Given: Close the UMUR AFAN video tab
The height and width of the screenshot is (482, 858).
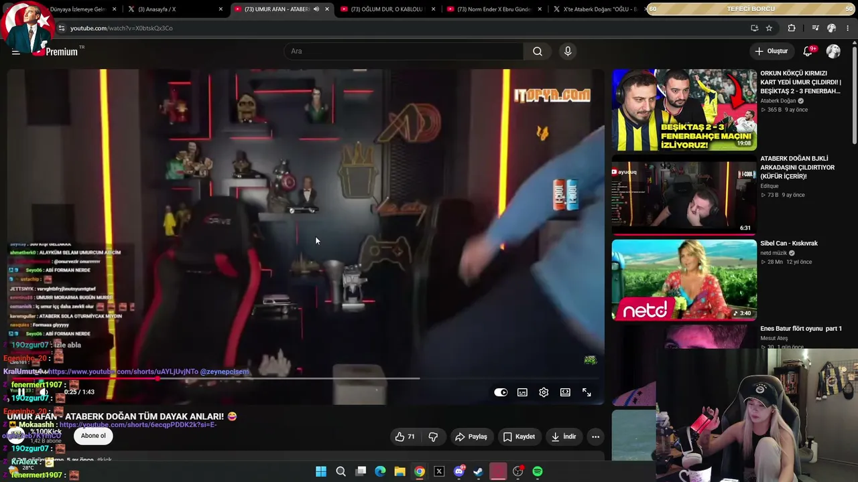Looking at the screenshot, I should 327,9.
